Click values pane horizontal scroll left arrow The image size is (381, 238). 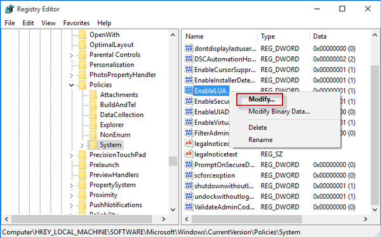[x=187, y=219]
